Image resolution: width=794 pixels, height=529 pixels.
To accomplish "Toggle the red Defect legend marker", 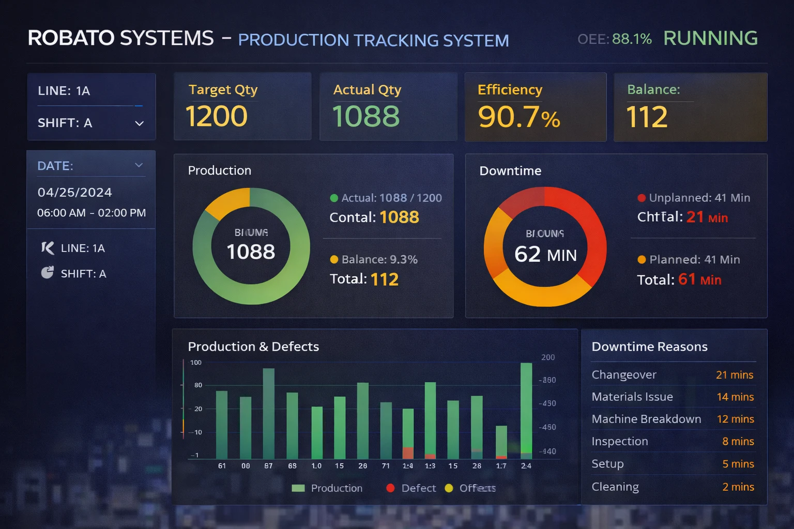I will tap(390, 488).
